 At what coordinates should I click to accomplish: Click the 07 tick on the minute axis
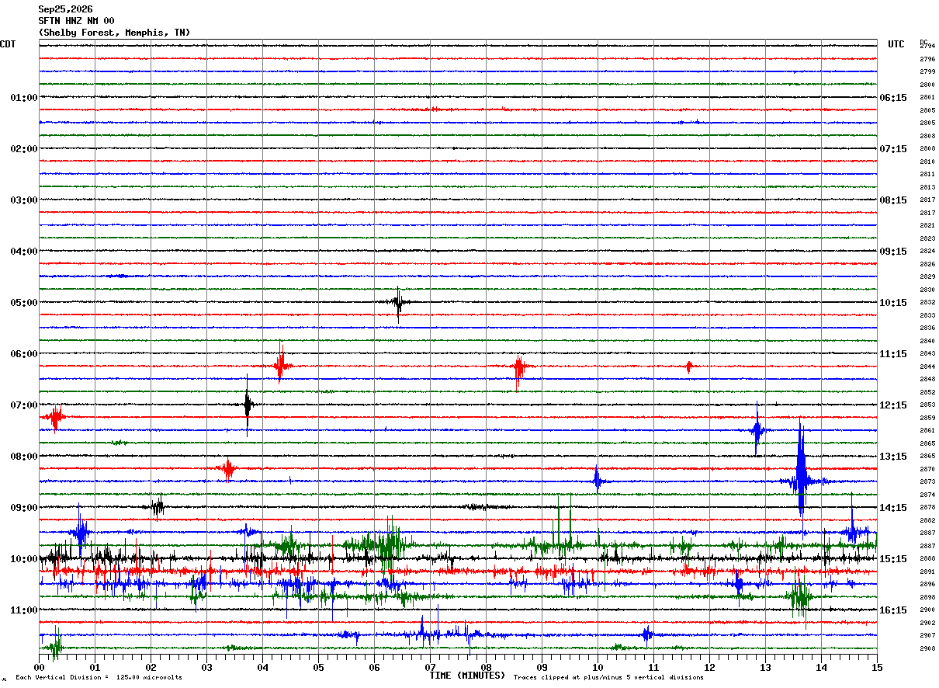(x=430, y=667)
